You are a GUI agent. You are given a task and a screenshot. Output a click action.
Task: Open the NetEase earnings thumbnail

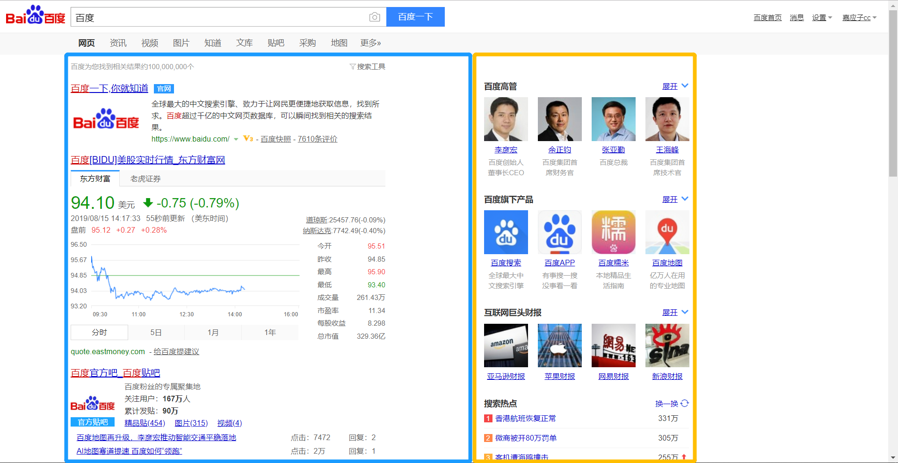click(613, 345)
